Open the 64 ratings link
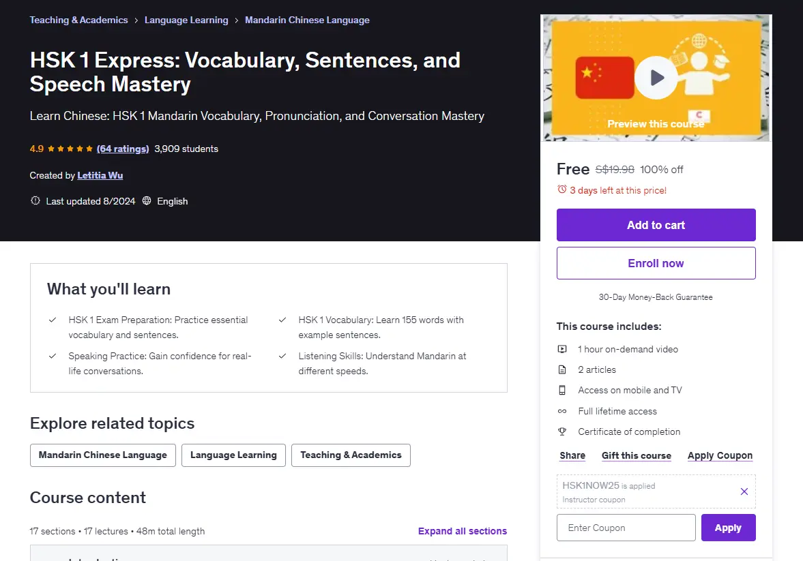 123,149
